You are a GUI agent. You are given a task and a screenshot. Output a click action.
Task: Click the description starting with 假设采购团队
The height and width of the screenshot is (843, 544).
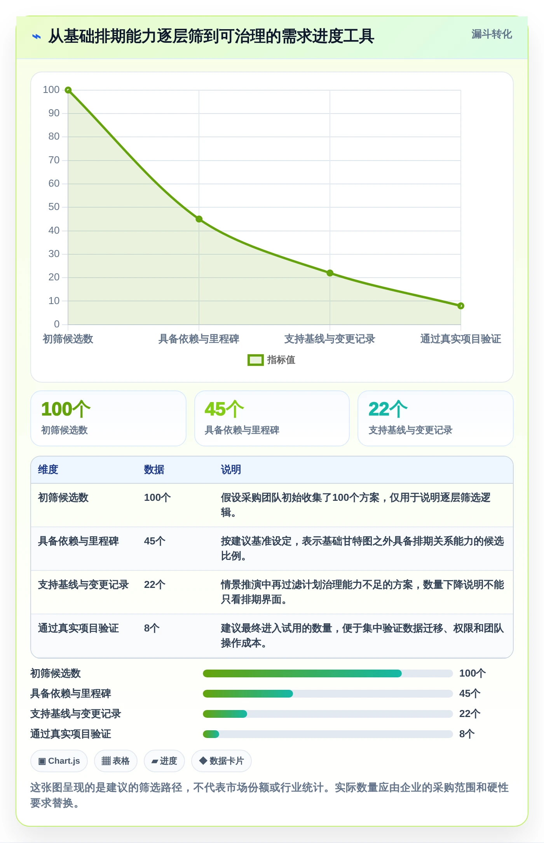pos(356,505)
